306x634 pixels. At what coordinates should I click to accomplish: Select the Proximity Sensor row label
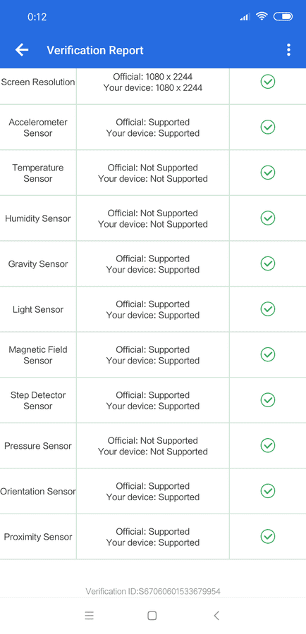coord(38,537)
